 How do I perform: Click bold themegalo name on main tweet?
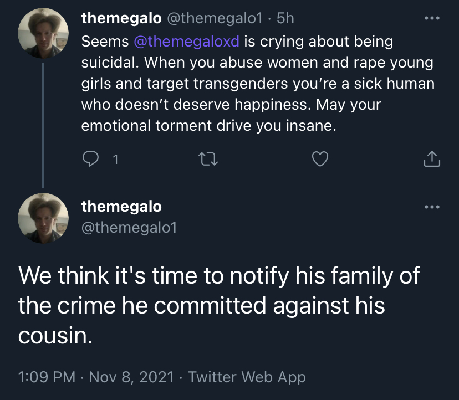coord(121,206)
